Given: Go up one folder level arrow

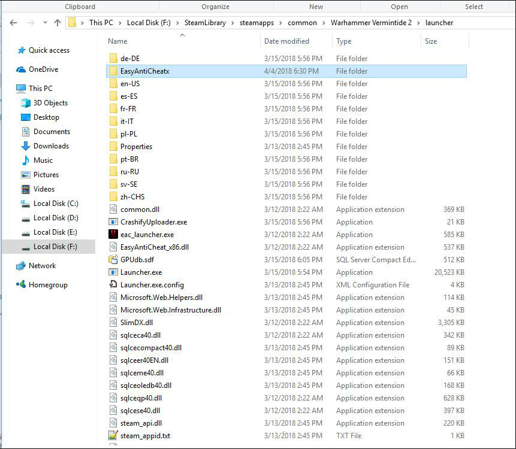Looking at the screenshot, I should [x=58, y=23].
